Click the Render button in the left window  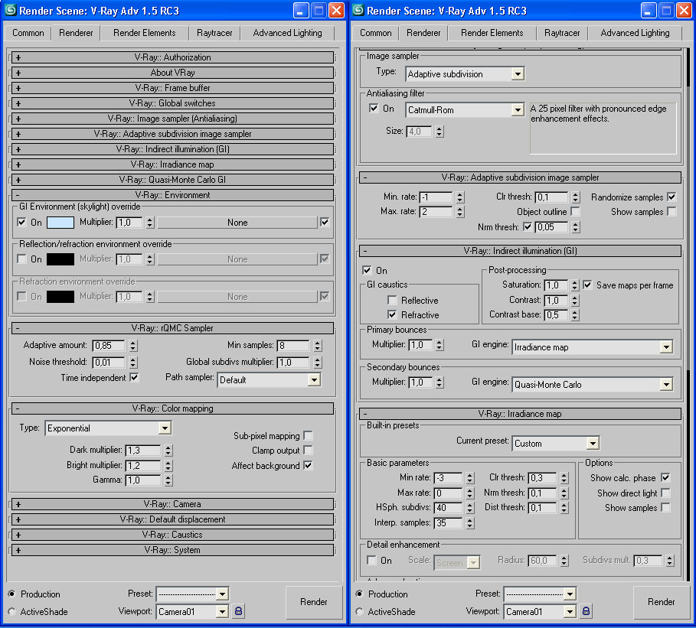[314, 602]
